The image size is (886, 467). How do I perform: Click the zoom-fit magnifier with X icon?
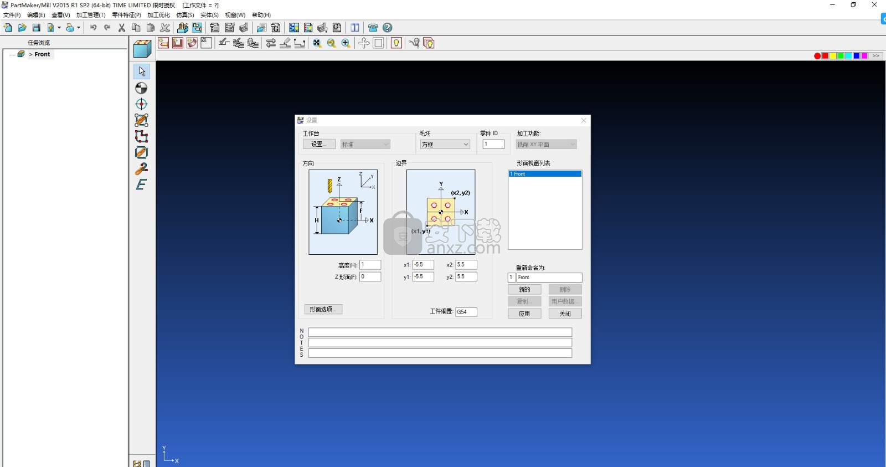pos(317,43)
